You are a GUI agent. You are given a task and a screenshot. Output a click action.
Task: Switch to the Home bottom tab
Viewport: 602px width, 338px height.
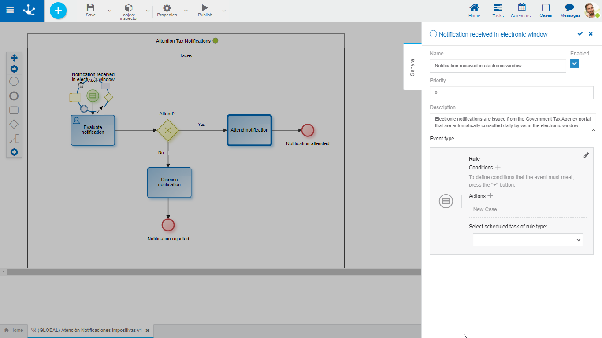(14, 330)
